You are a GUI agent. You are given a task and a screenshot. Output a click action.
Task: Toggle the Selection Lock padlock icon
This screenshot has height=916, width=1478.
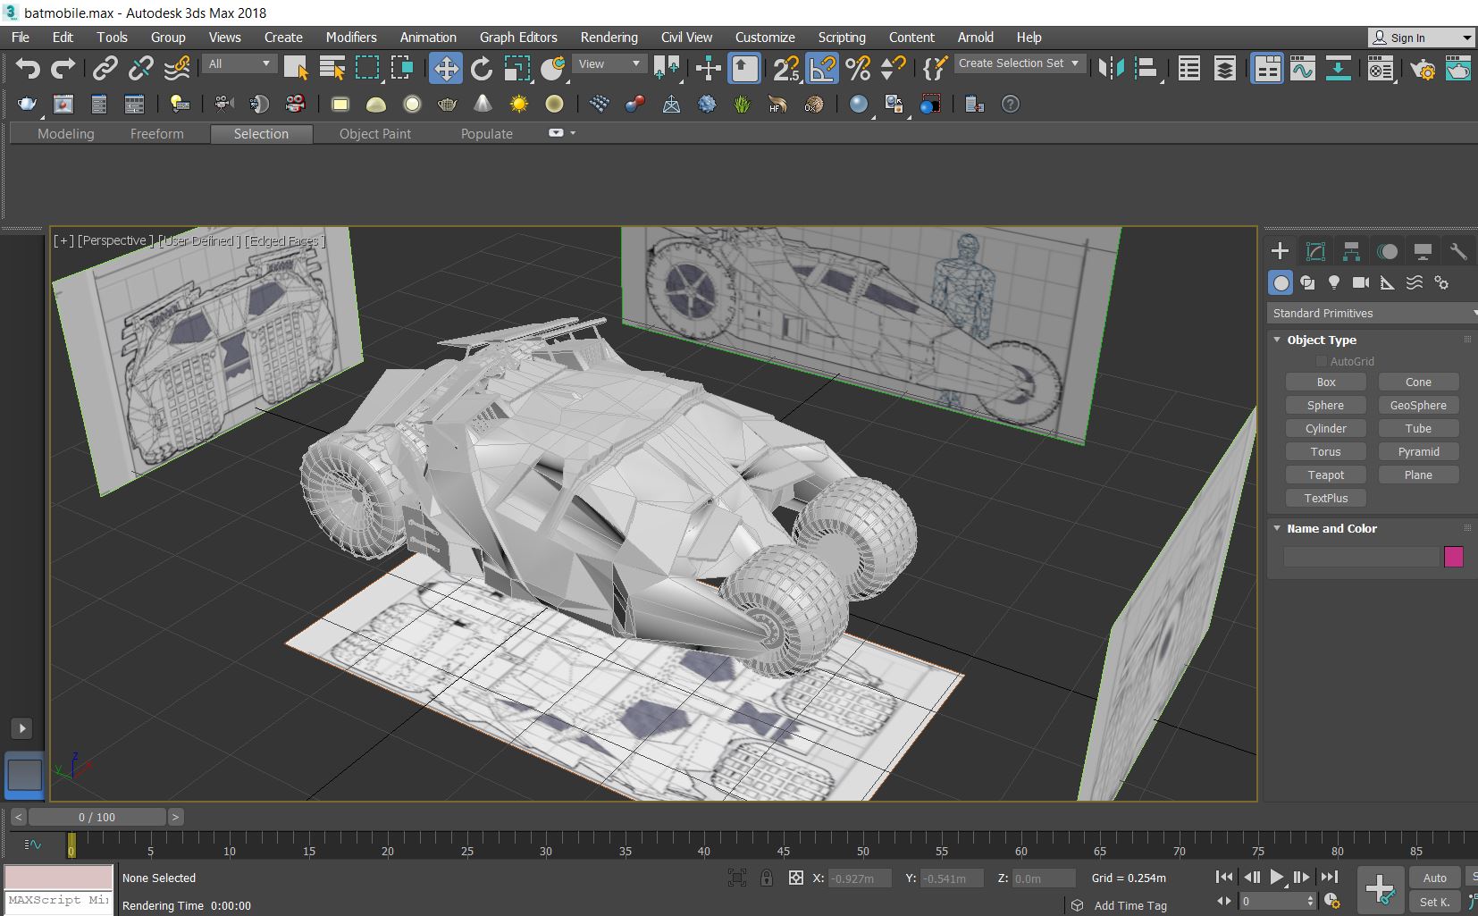(767, 878)
